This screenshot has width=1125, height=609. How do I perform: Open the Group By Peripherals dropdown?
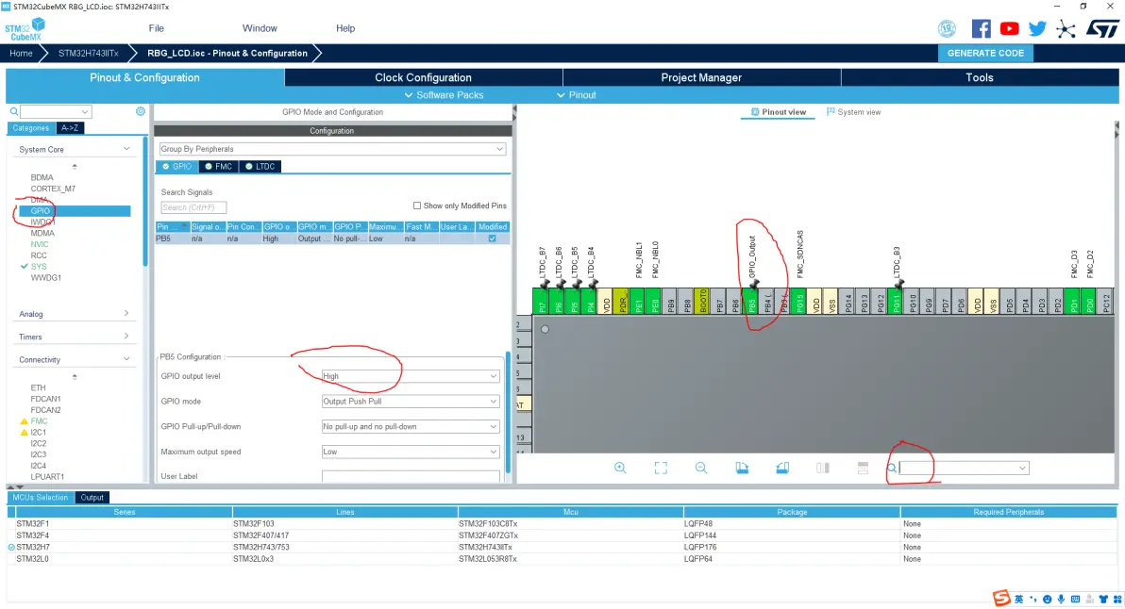pos(332,149)
